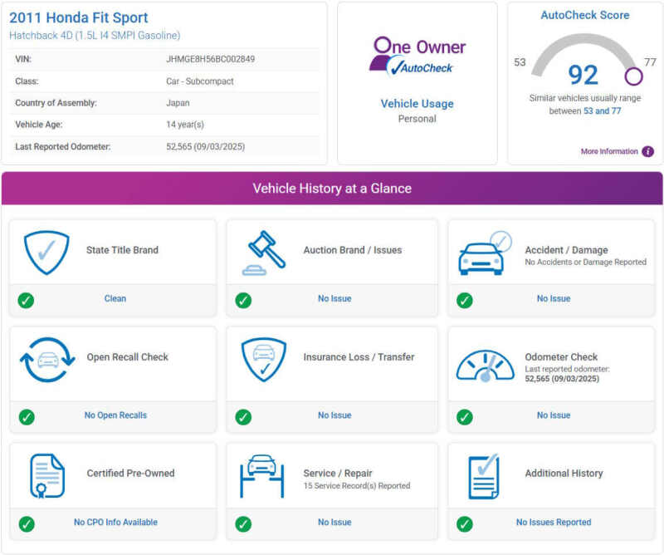Click green checkmark beside No CPO Info Available
The image size is (664, 555).
coord(27,523)
